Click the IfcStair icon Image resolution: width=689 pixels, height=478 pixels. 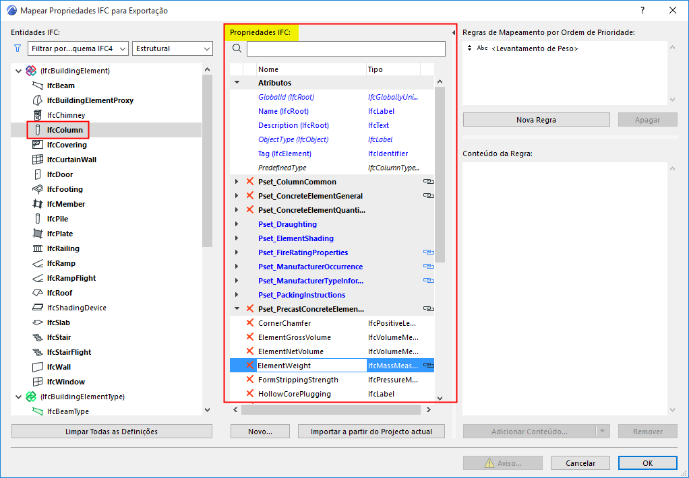click(x=38, y=337)
